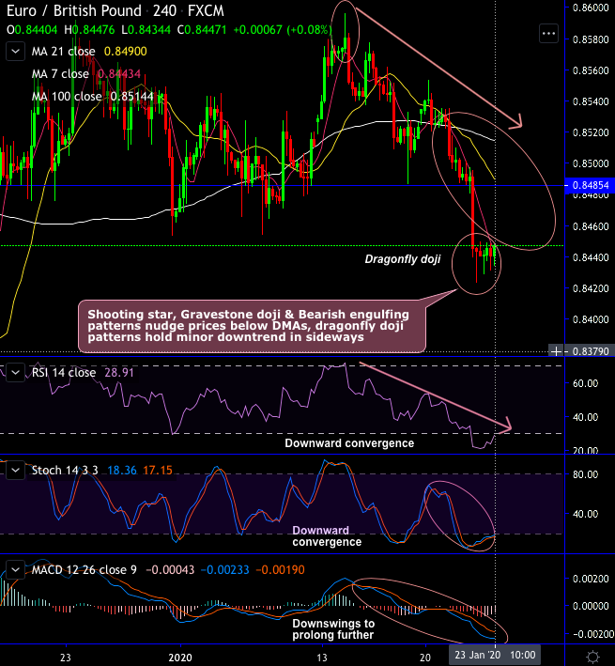The image size is (615, 666).
Task: Click the Euro / British Pound symbol title
Action: [73, 10]
